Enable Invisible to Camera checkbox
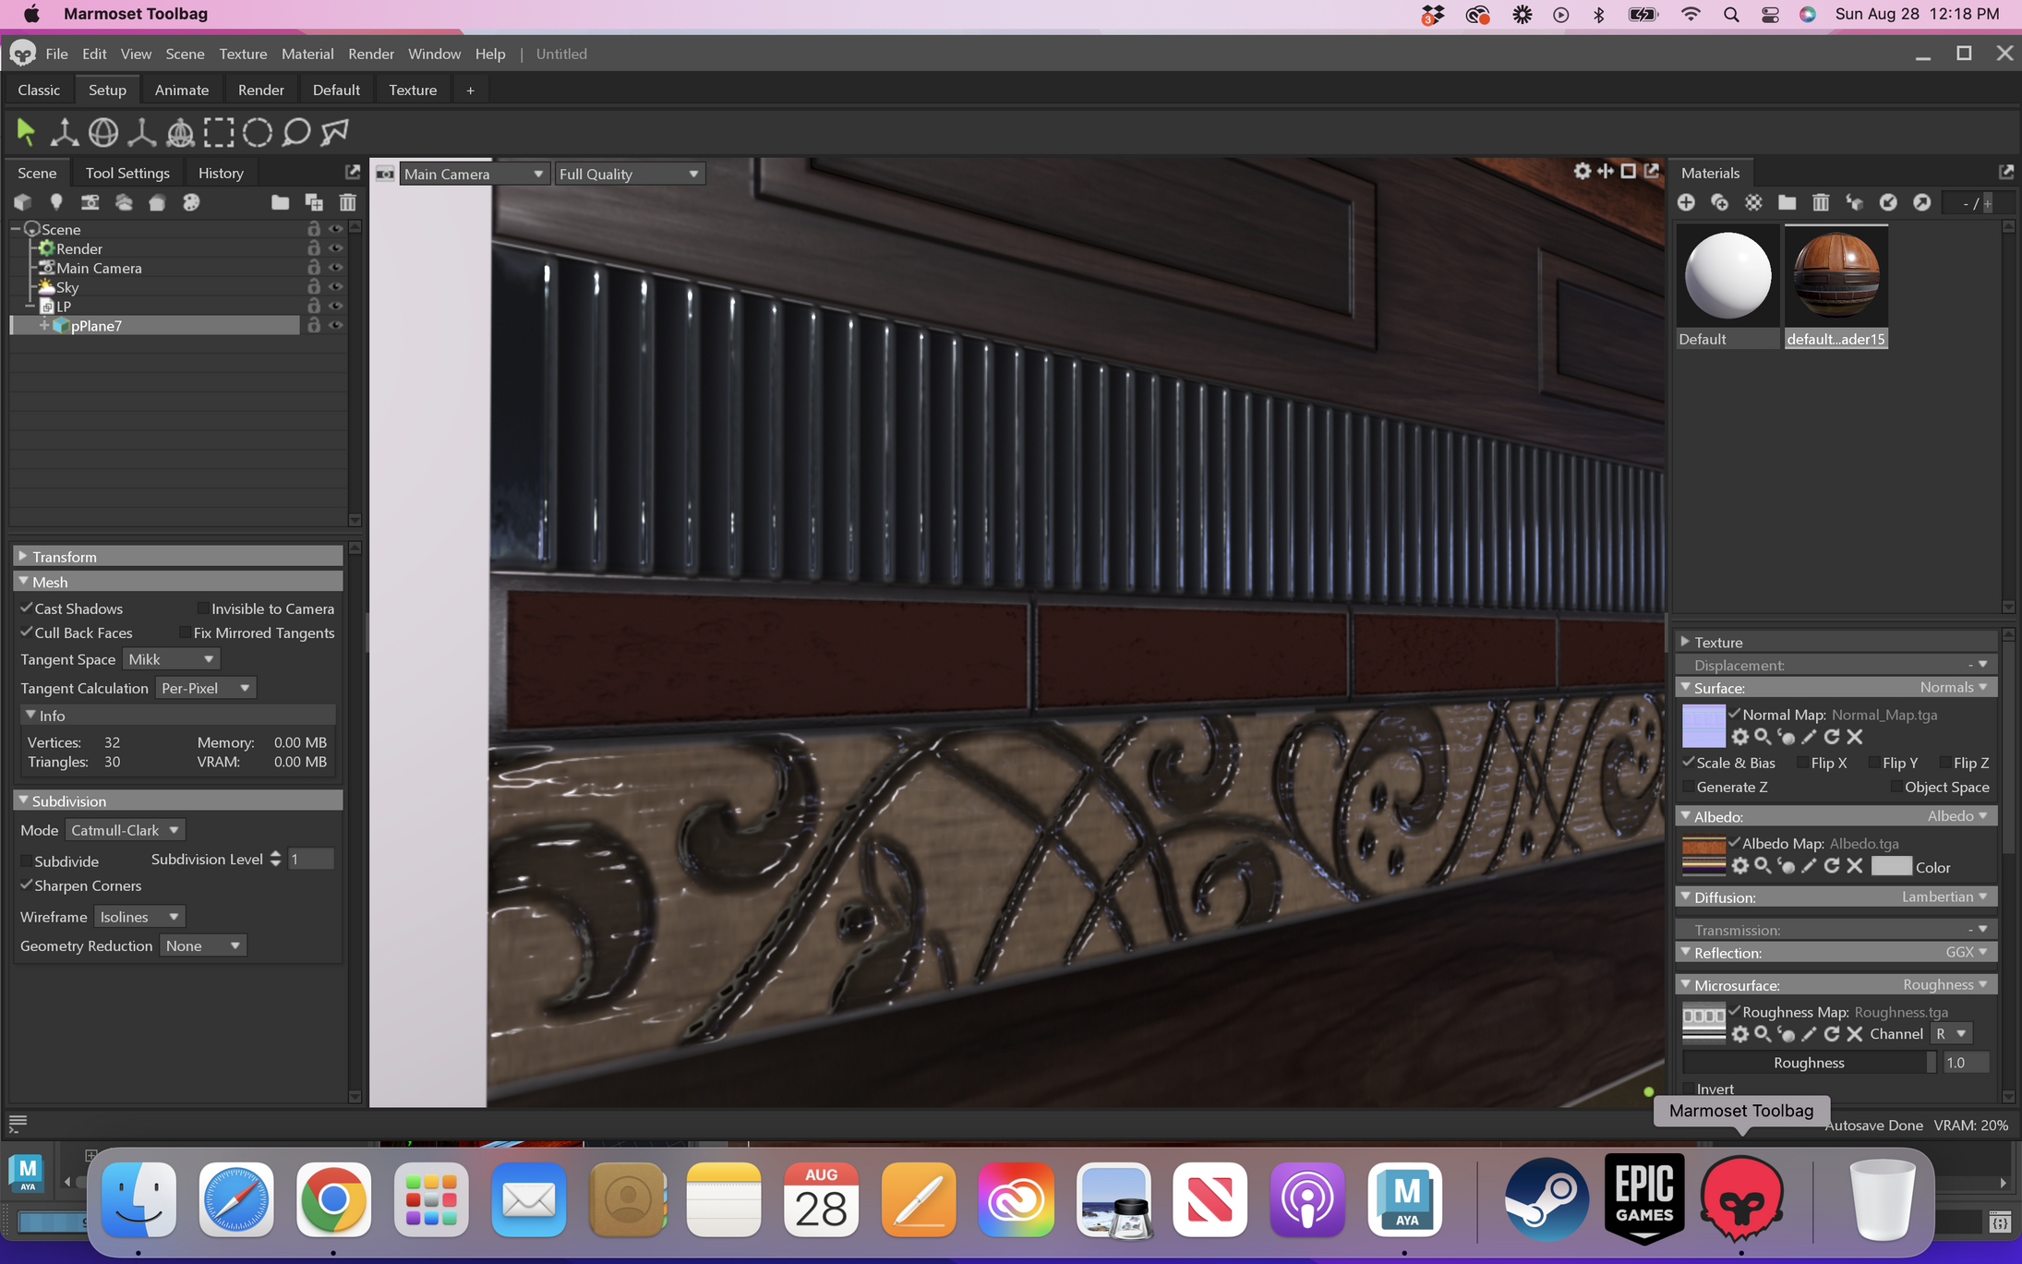 tap(202, 608)
